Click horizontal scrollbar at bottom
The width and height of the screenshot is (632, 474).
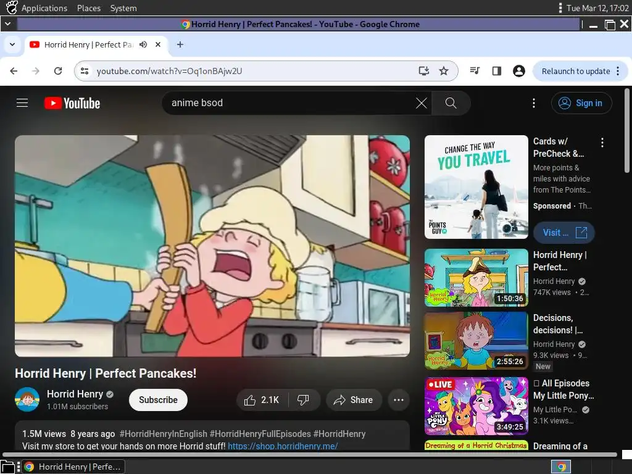pyautogui.click(x=310, y=454)
